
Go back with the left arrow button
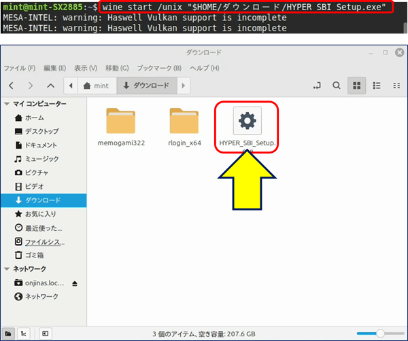click(x=11, y=86)
